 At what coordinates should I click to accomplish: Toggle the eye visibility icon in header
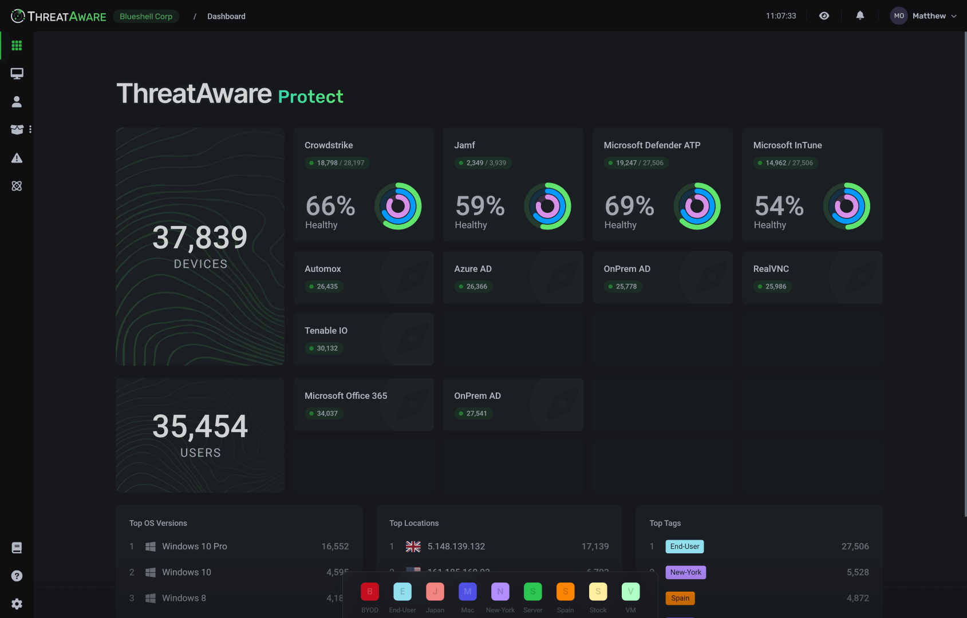pos(824,16)
